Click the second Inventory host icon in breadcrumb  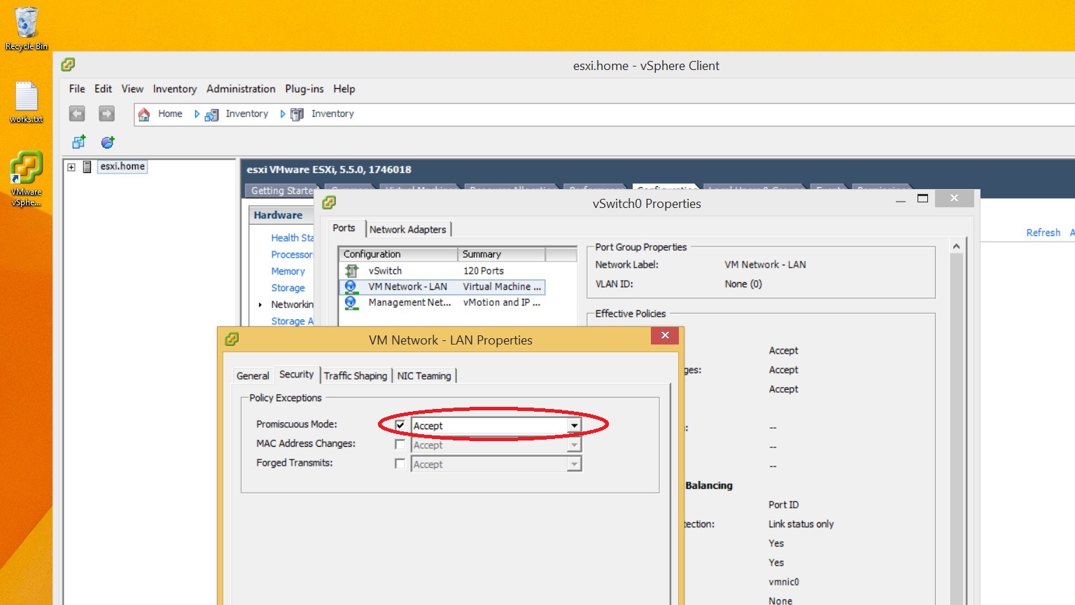tap(297, 115)
